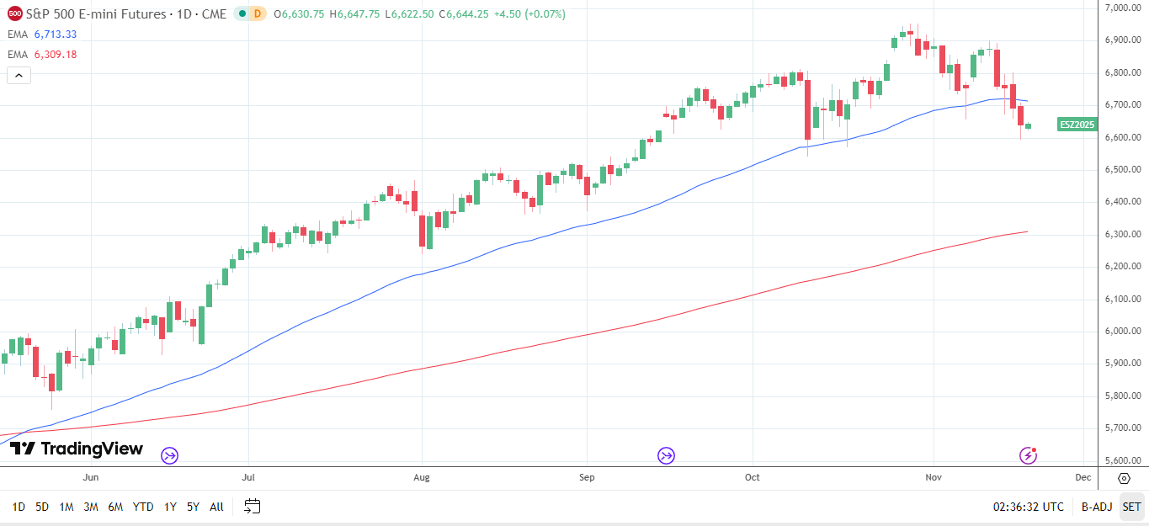
Task: Toggle the SET session setting
Action: [x=1130, y=507]
